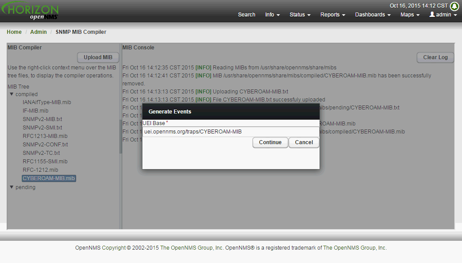Click the UEI Base input field
This screenshot has width=462, height=263.
(231, 132)
